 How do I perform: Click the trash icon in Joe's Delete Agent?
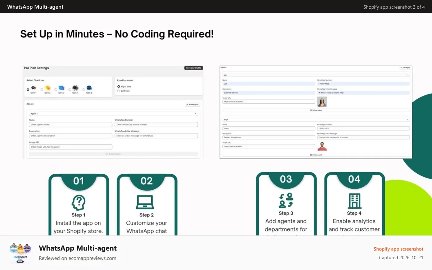(x=311, y=110)
